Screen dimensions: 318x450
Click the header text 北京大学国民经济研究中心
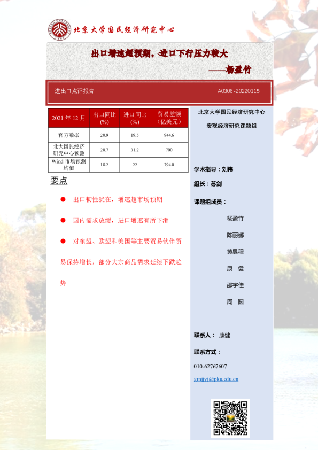coord(123,29)
